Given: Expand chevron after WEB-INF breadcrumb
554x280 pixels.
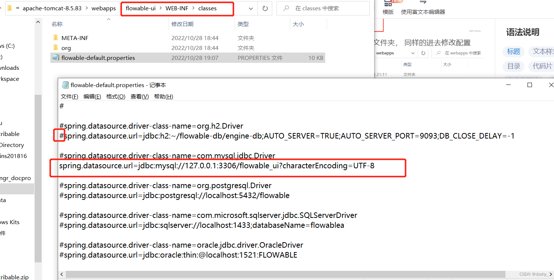Looking at the screenshot, I should click(193, 8).
